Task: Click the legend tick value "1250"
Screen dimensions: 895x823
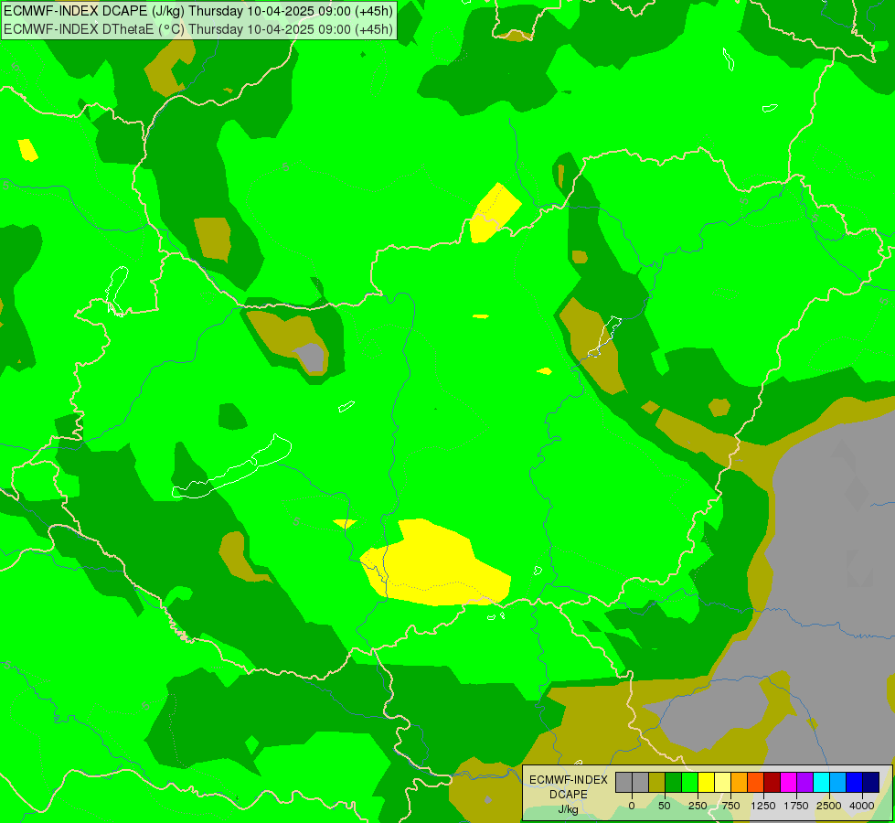Action: point(763,806)
